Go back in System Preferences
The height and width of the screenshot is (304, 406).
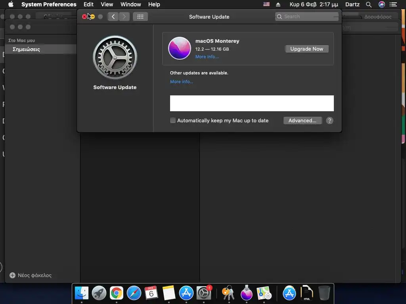(113, 17)
